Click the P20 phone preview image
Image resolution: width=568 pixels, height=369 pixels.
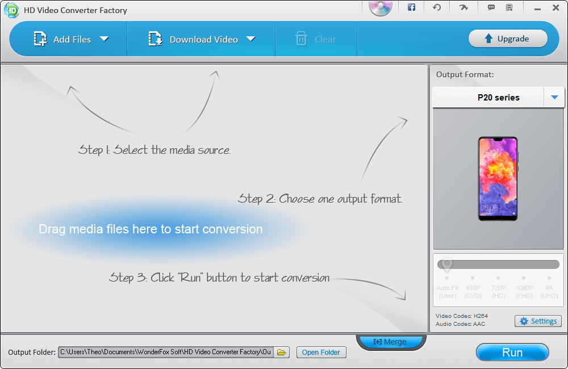tap(498, 179)
